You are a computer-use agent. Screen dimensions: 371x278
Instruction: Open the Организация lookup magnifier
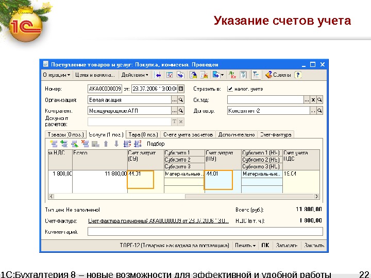point(181,100)
